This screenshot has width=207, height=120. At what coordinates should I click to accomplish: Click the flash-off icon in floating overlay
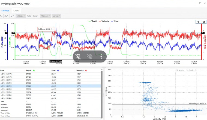tap(79, 56)
